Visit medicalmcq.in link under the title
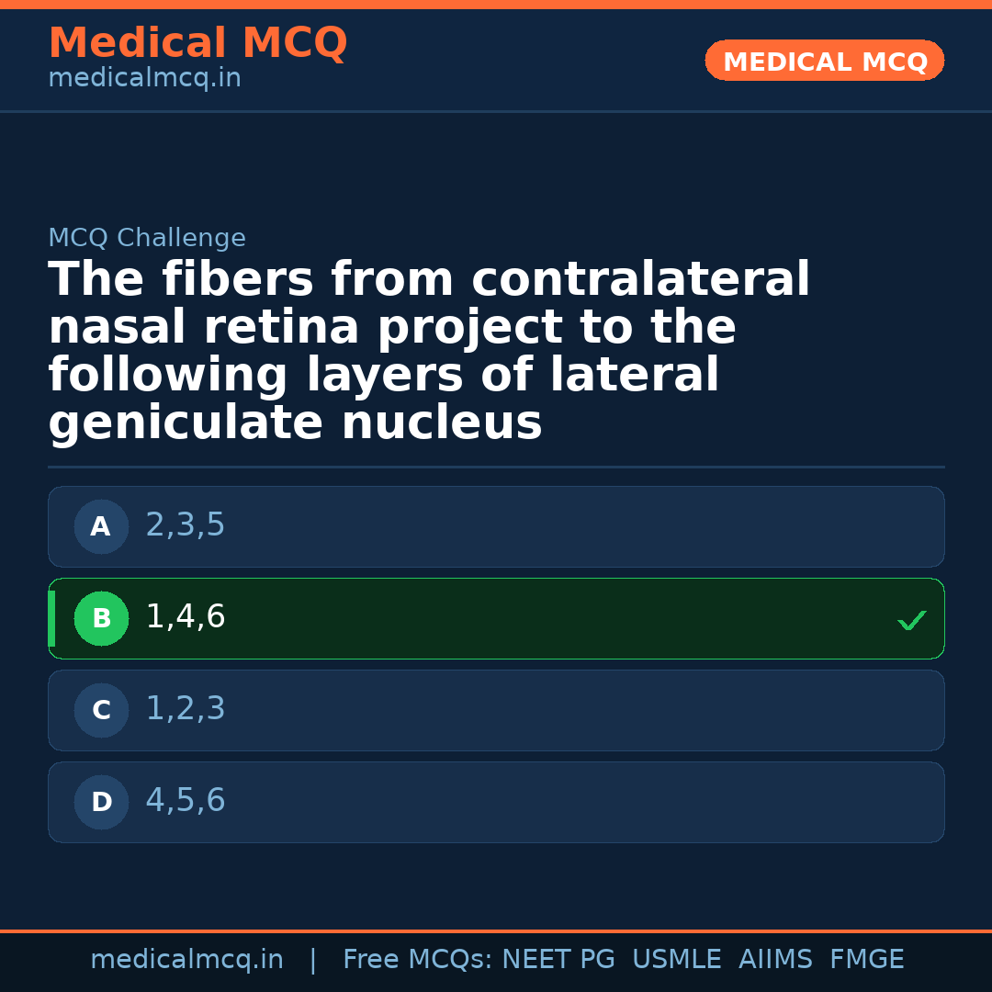This screenshot has height=992, width=992. pos(144,79)
